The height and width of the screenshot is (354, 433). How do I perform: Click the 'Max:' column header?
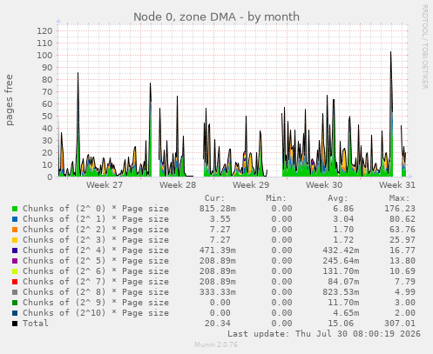tap(399, 198)
